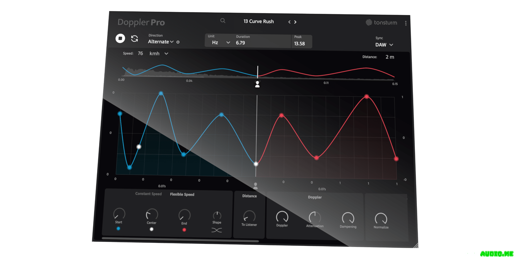The width and height of the screenshot is (514, 257).
Task: Click the End speed knob
Action: (184, 215)
